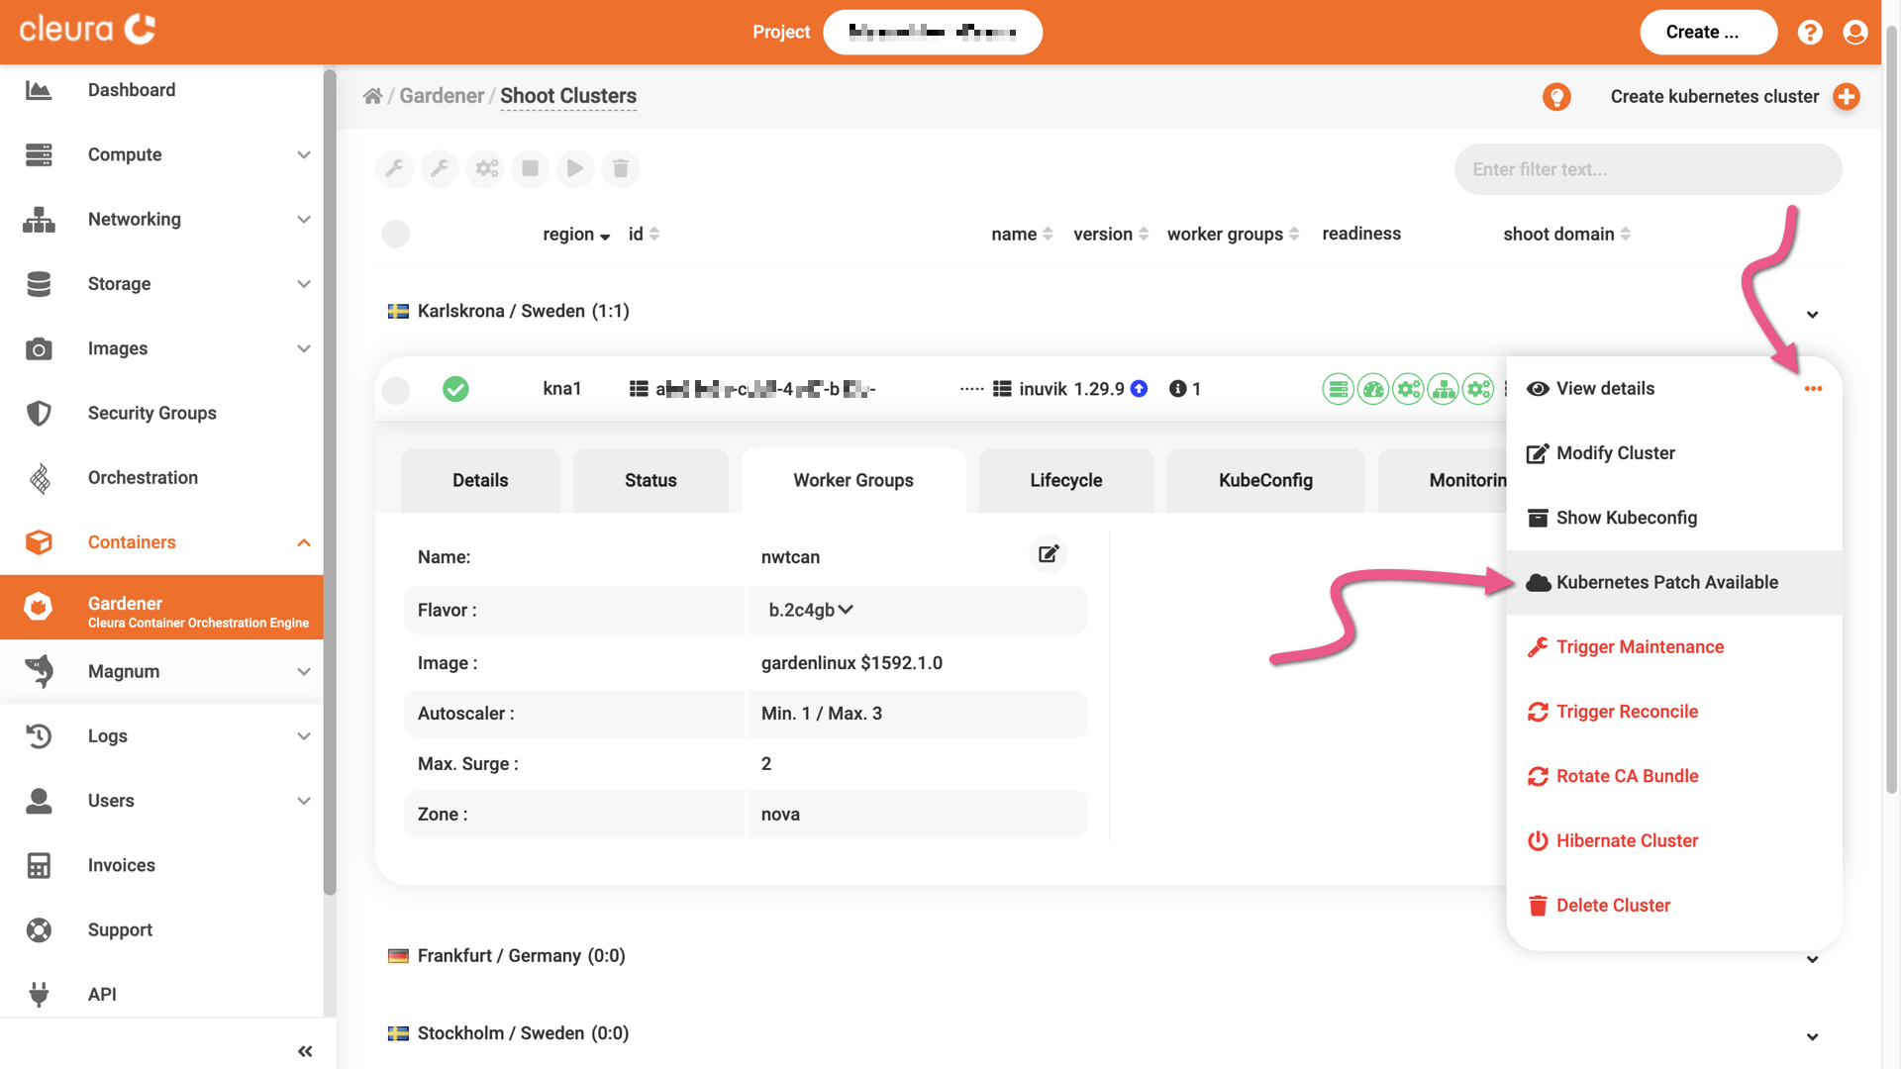The image size is (1901, 1069).
Task: Select the kna1 cluster row checkbox
Action: pos(396,390)
